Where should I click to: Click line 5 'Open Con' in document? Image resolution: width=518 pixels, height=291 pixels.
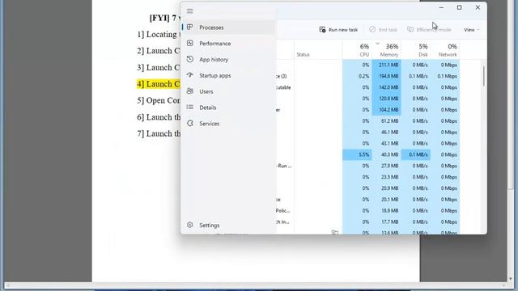[x=159, y=100]
